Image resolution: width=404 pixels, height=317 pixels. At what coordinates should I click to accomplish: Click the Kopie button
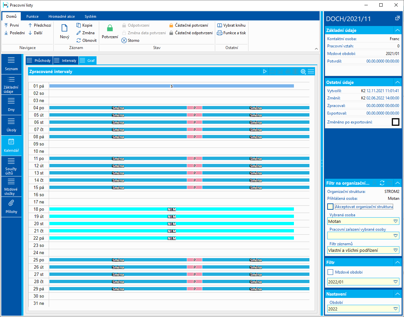click(x=84, y=25)
